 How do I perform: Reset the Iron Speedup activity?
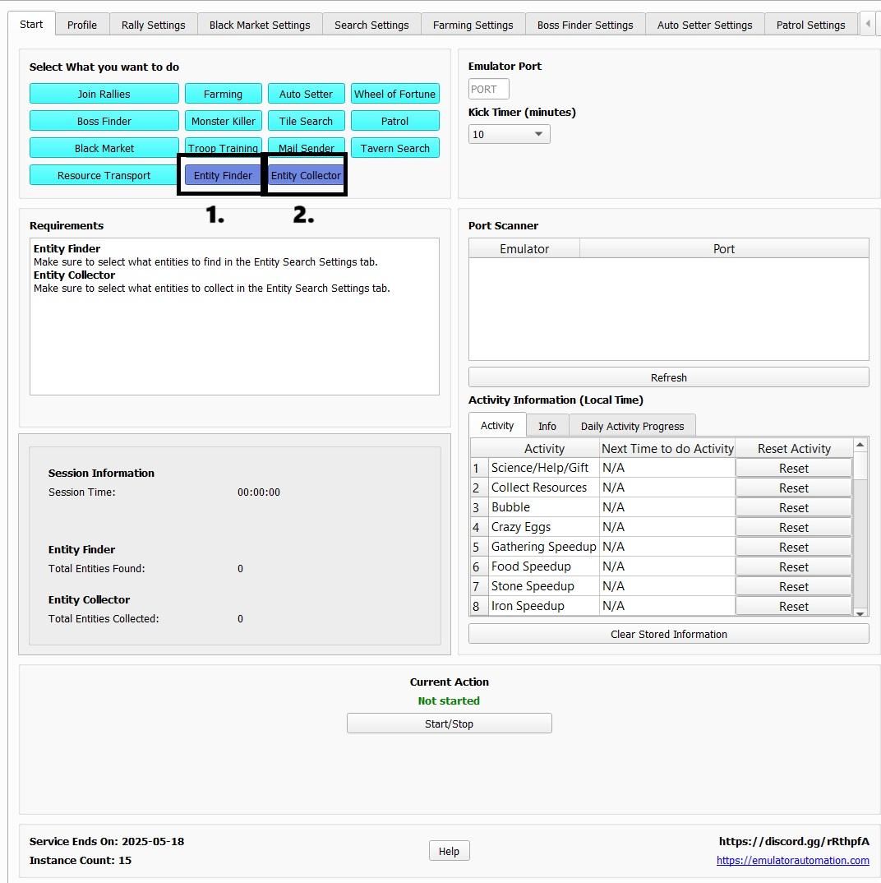click(794, 606)
